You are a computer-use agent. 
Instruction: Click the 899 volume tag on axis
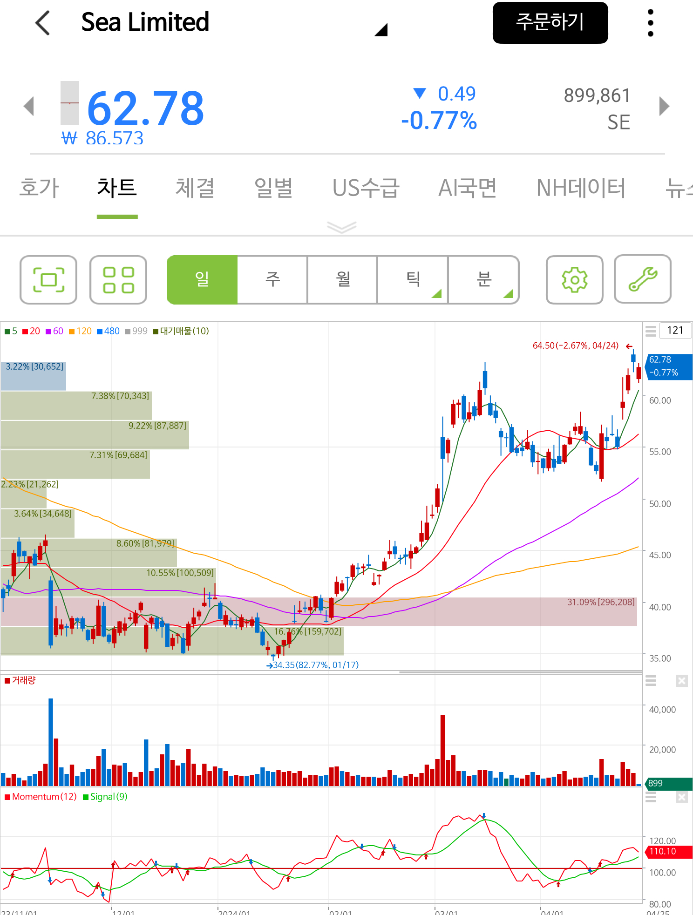[x=668, y=783]
